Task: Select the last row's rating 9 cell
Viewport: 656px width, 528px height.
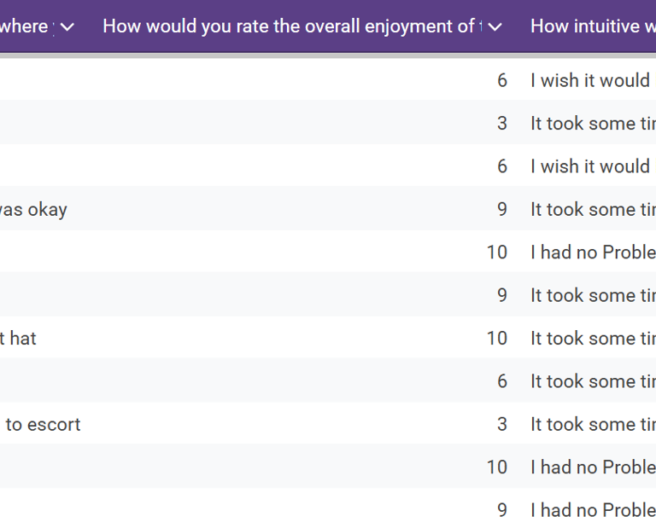Action: [x=501, y=510]
